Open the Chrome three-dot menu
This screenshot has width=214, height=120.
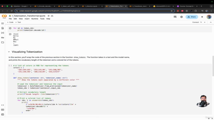(x=211, y=11)
